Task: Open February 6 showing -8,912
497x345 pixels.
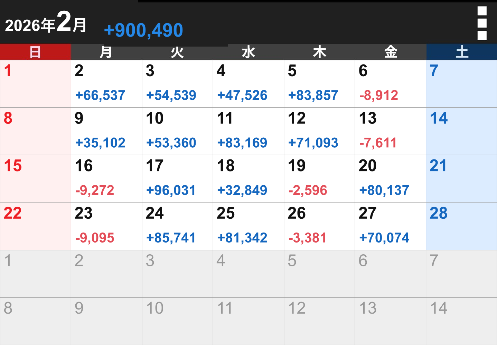Action: pos(391,84)
